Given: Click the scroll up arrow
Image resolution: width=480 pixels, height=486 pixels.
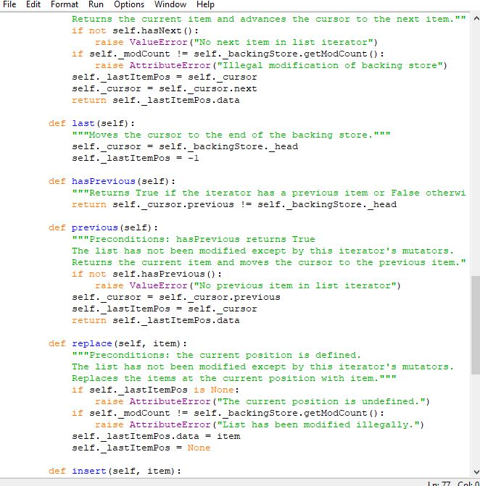Looking at the screenshot, I should point(476,19).
